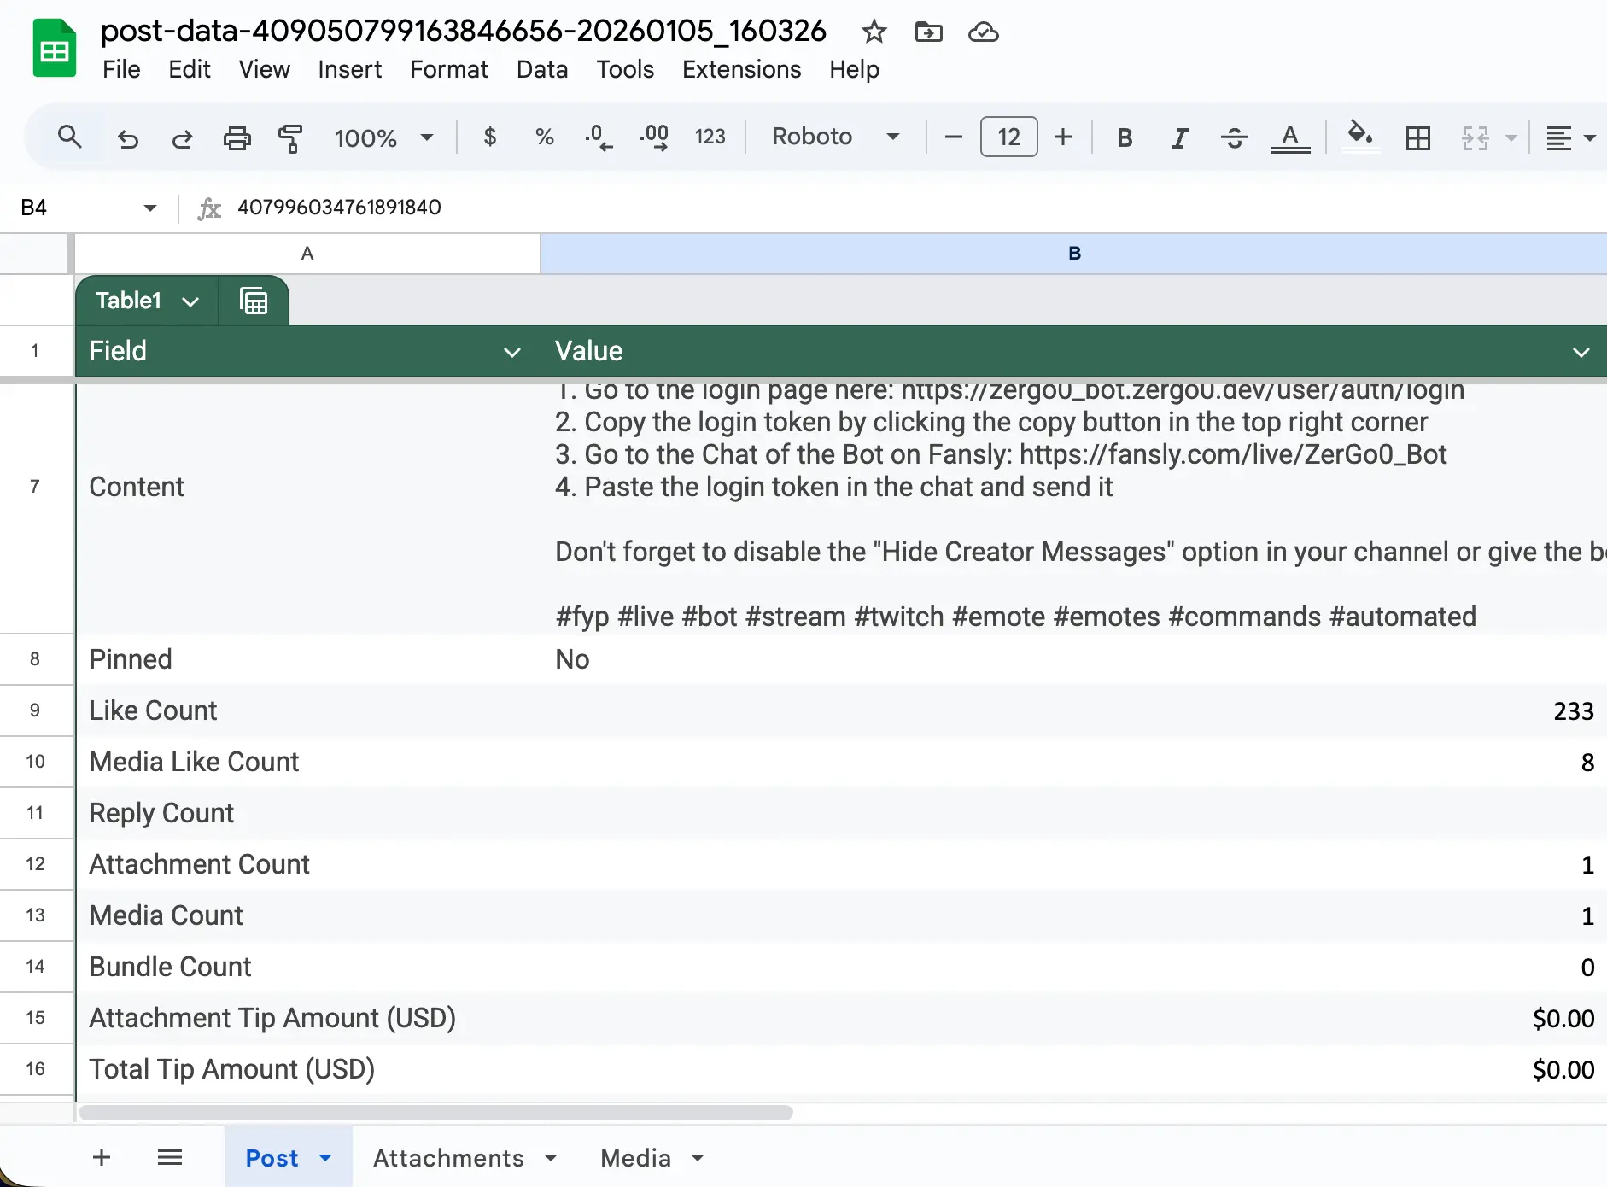Format value as currency

tap(489, 137)
